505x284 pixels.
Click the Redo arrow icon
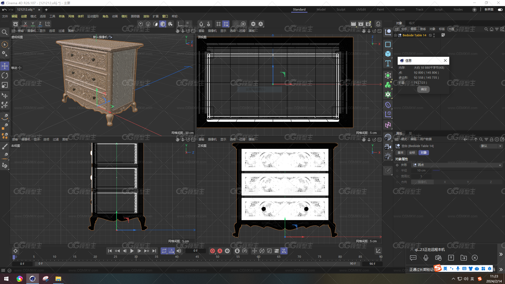pos(11,9)
